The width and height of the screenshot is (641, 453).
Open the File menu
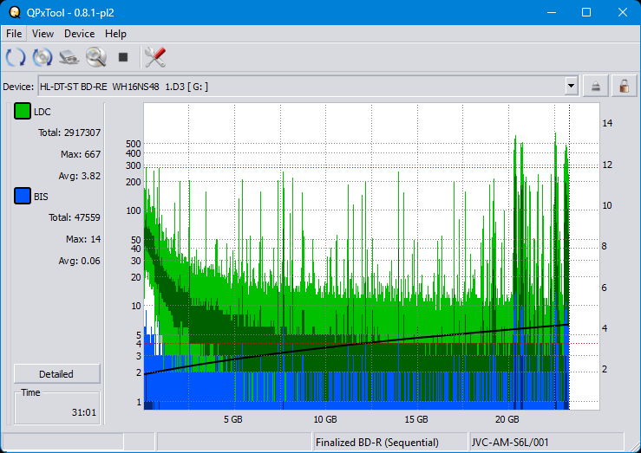[14, 34]
